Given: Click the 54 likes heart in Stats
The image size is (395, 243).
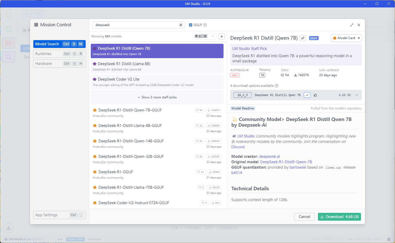Looking at the screenshot, I should 285,75.
